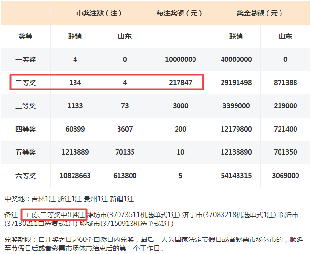Click the 奖金总额（元） column header

coord(260,13)
